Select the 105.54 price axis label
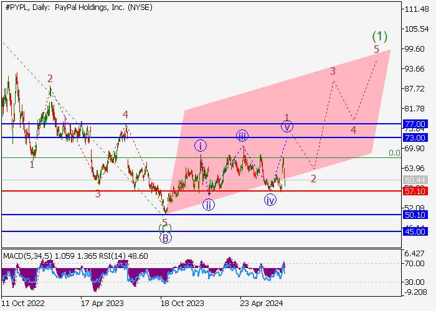The height and width of the screenshot is (311, 436). click(x=417, y=29)
